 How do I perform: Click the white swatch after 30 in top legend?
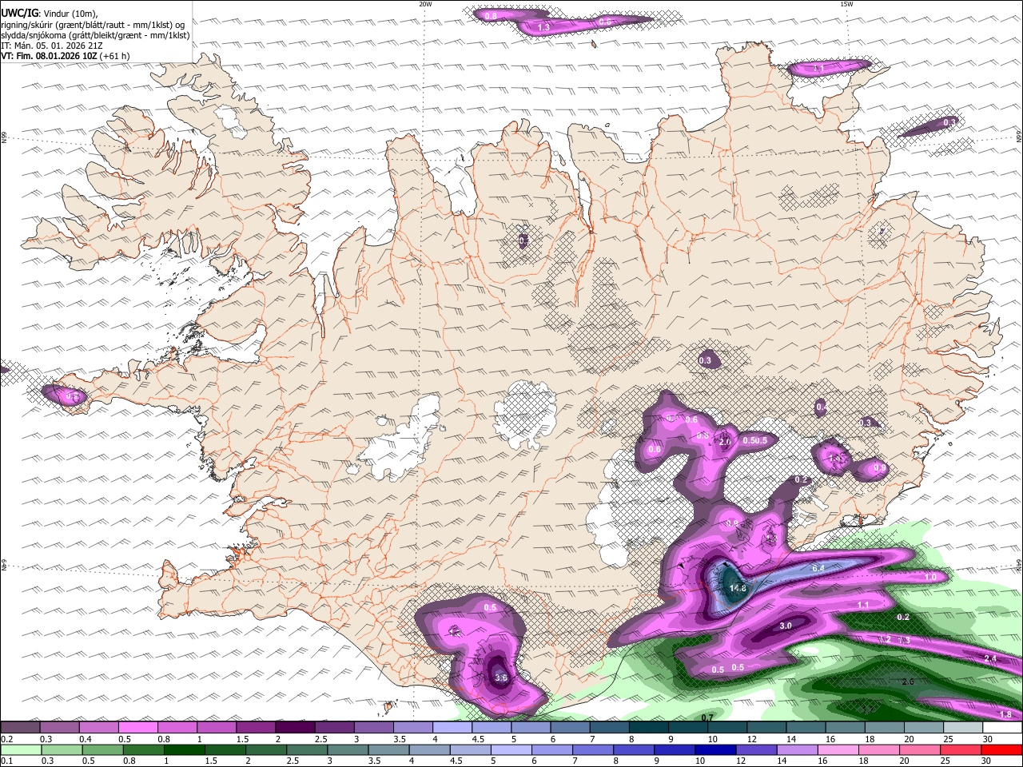pyautogui.click(x=1003, y=728)
